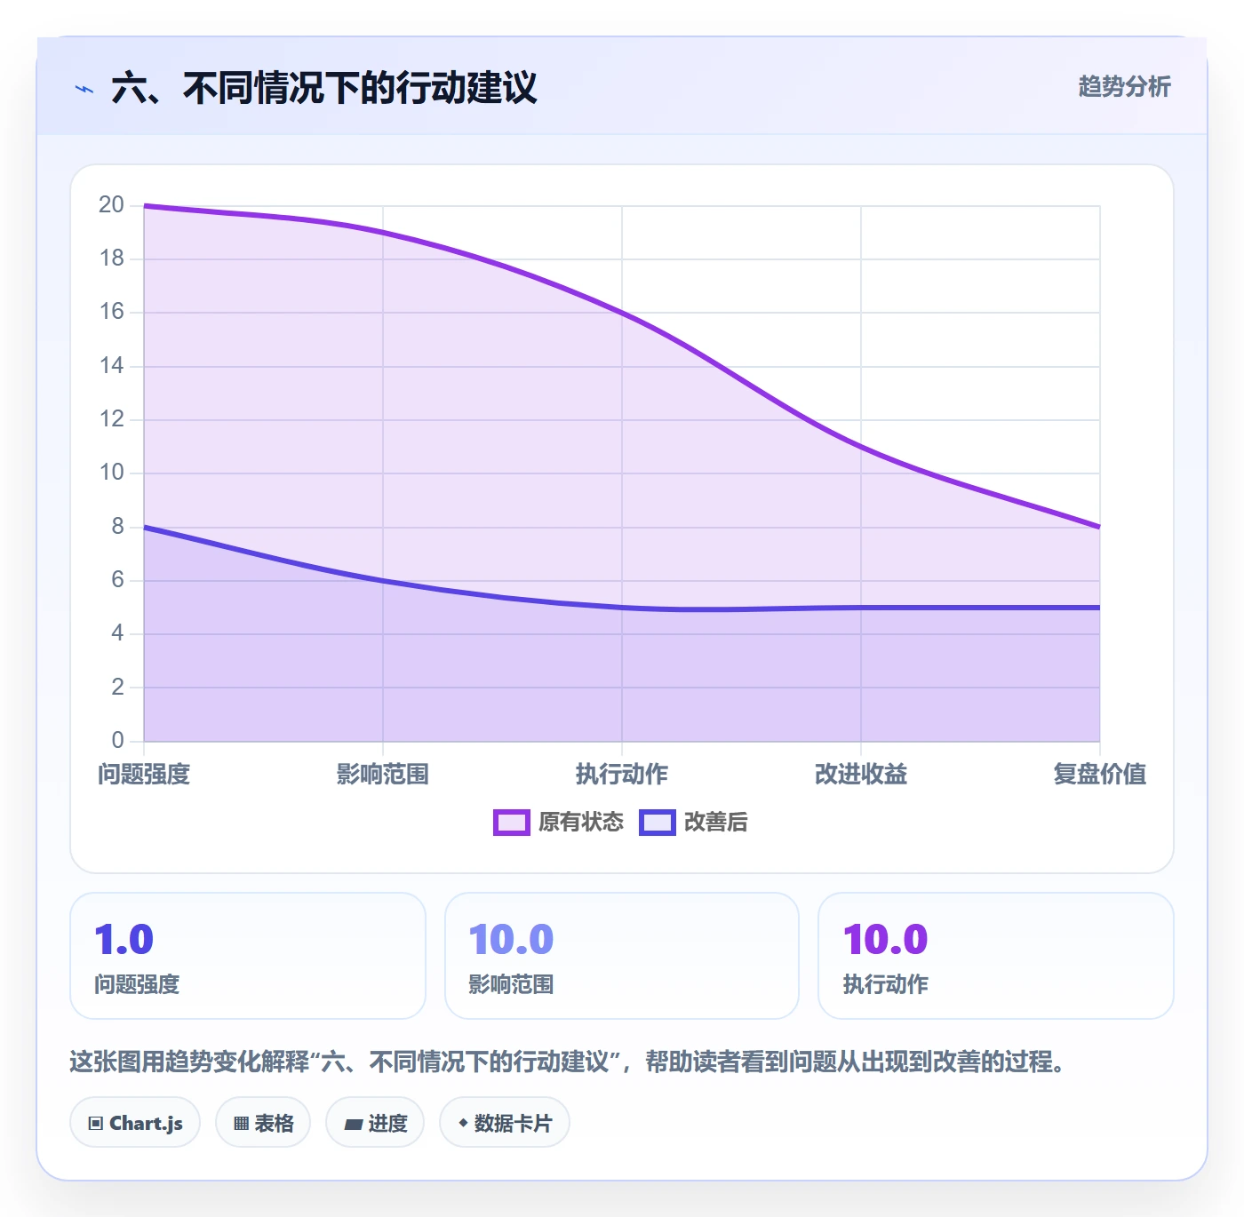Select the 进度 tag
The image size is (1244, 1217).
click(x=375, y=1123)
